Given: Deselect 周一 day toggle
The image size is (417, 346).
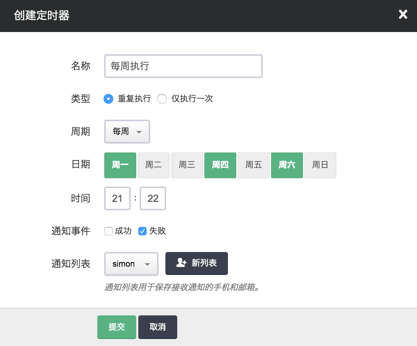Looking at the screenshot, I should [120, 165].
